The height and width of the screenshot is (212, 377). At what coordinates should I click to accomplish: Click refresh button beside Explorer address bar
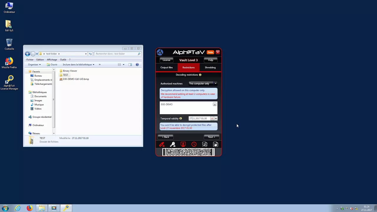click(90, 54)
